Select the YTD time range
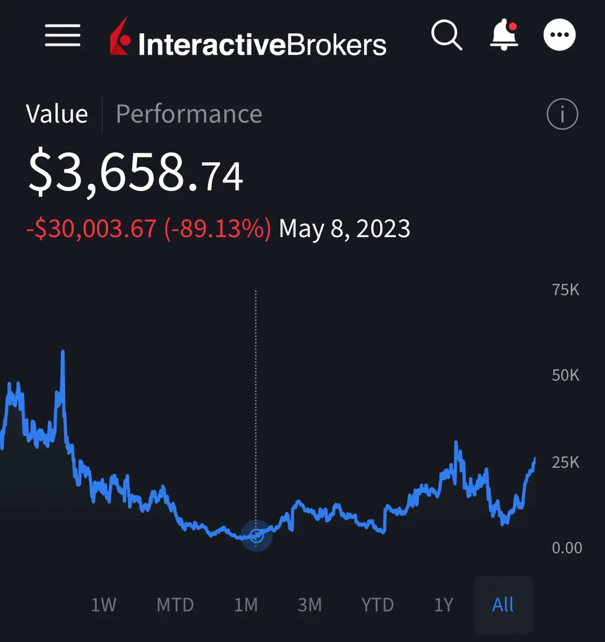The height and width of the screenshot is (642, 605). pos(378,605)
